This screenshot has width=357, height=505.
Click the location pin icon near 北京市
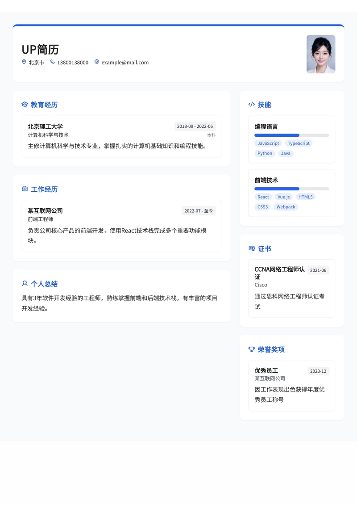24,62
